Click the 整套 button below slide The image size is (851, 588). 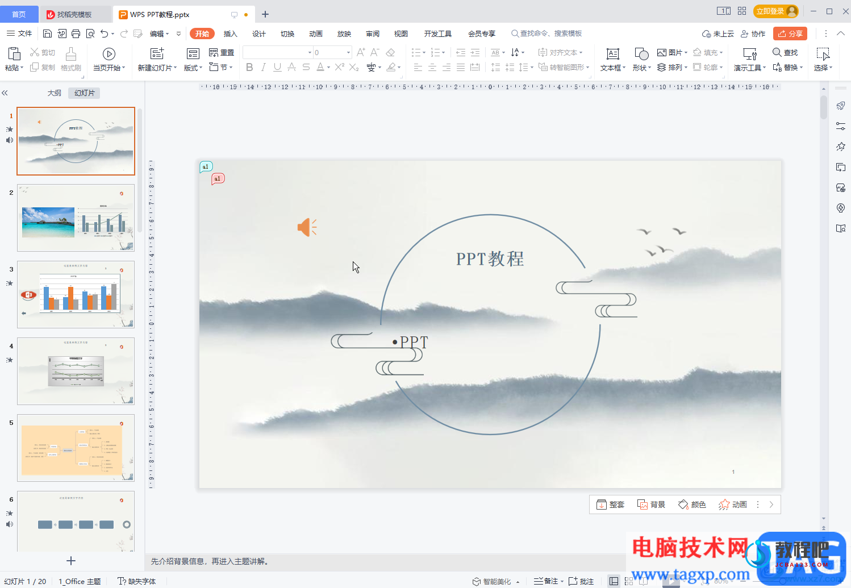611,504
